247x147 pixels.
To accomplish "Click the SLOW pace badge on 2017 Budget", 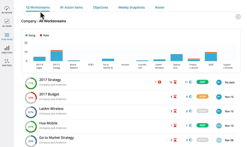I will tap(203, 97).
